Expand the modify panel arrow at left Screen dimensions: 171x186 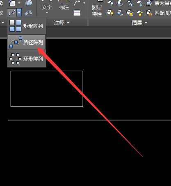coord(3,22)
